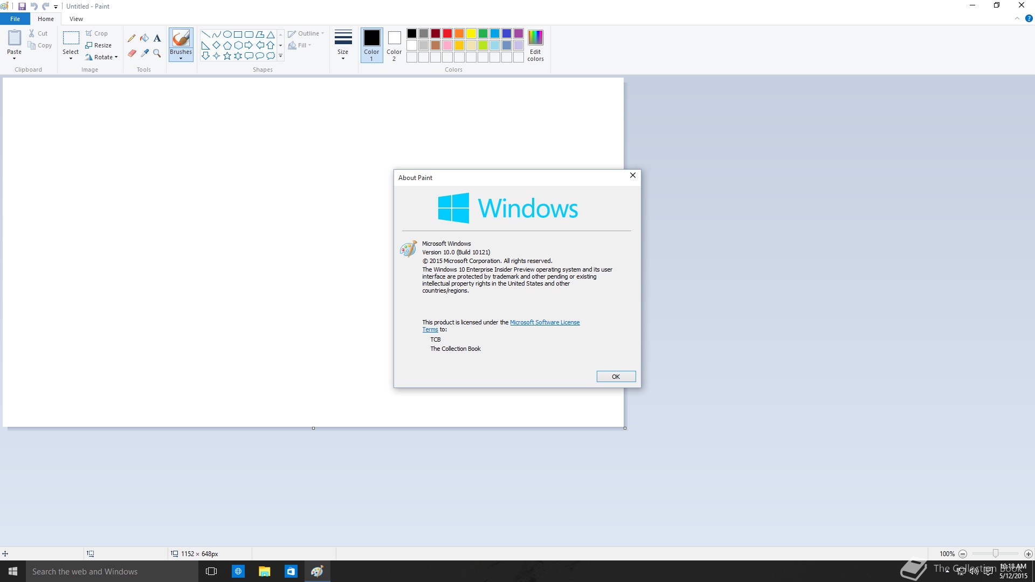Click the Copy button
The height and width of the screenshot is (582, 1035).
click(x=40, y=45)
